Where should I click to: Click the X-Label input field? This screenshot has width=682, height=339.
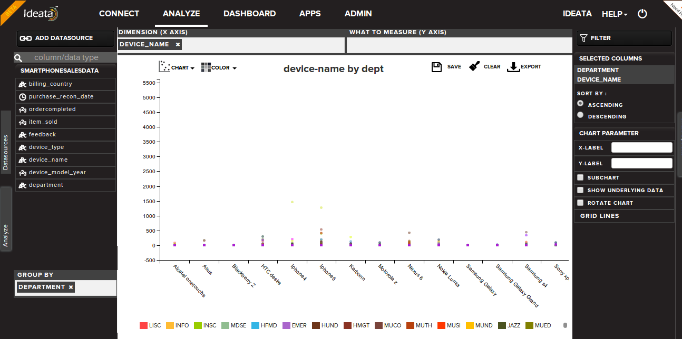pos(641,147)
